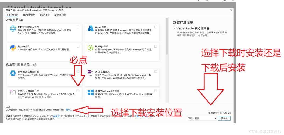Click the 要求的总空间 label
Image resolution: width=284 pixels, height=135 pixels.
click(x=215, y=113)
